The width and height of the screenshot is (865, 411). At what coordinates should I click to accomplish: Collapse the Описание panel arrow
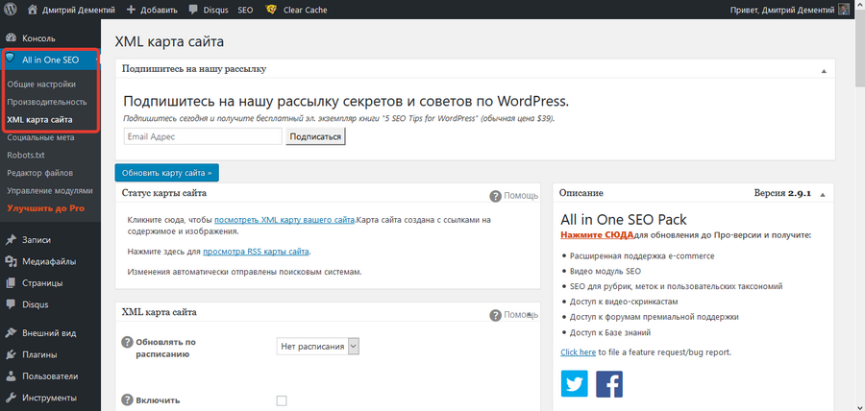(x=825, y=195)
